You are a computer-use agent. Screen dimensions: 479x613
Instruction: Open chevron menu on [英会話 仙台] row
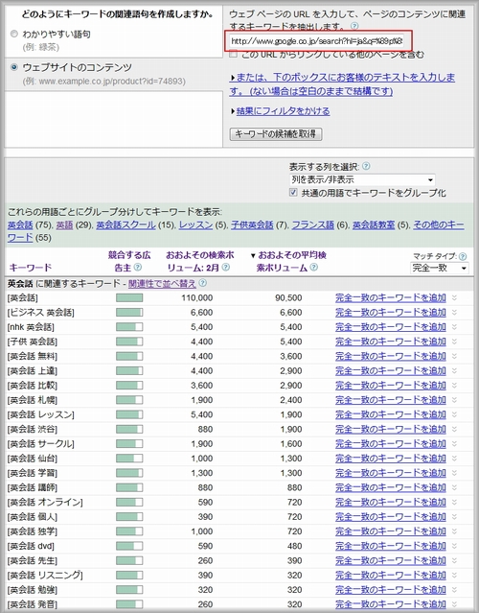[x=454, y=459]
